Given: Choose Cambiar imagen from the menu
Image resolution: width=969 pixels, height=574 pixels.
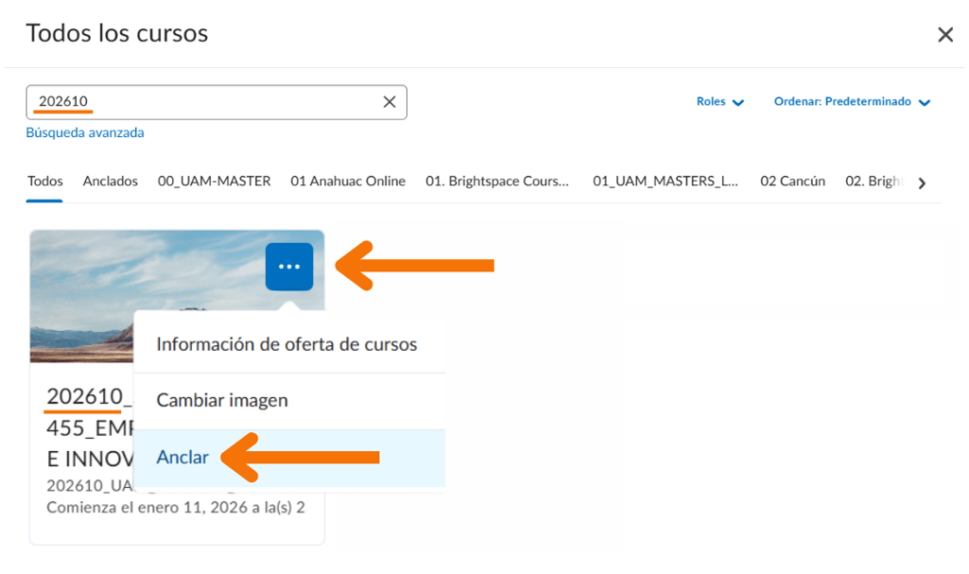Looking at the screenshot, I should coord(221,401).
